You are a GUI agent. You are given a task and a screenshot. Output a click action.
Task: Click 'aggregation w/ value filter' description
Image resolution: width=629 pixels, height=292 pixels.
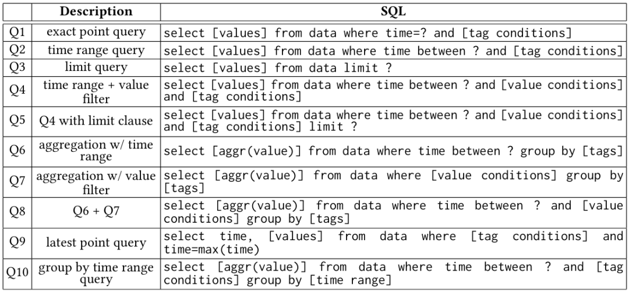[x=96, y=182]
